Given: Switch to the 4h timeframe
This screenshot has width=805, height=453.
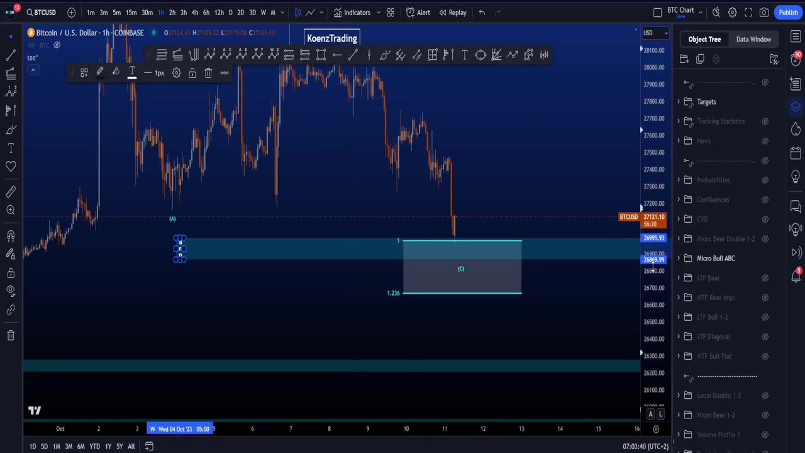Looking at the screenshot, I should coord(194,13).
